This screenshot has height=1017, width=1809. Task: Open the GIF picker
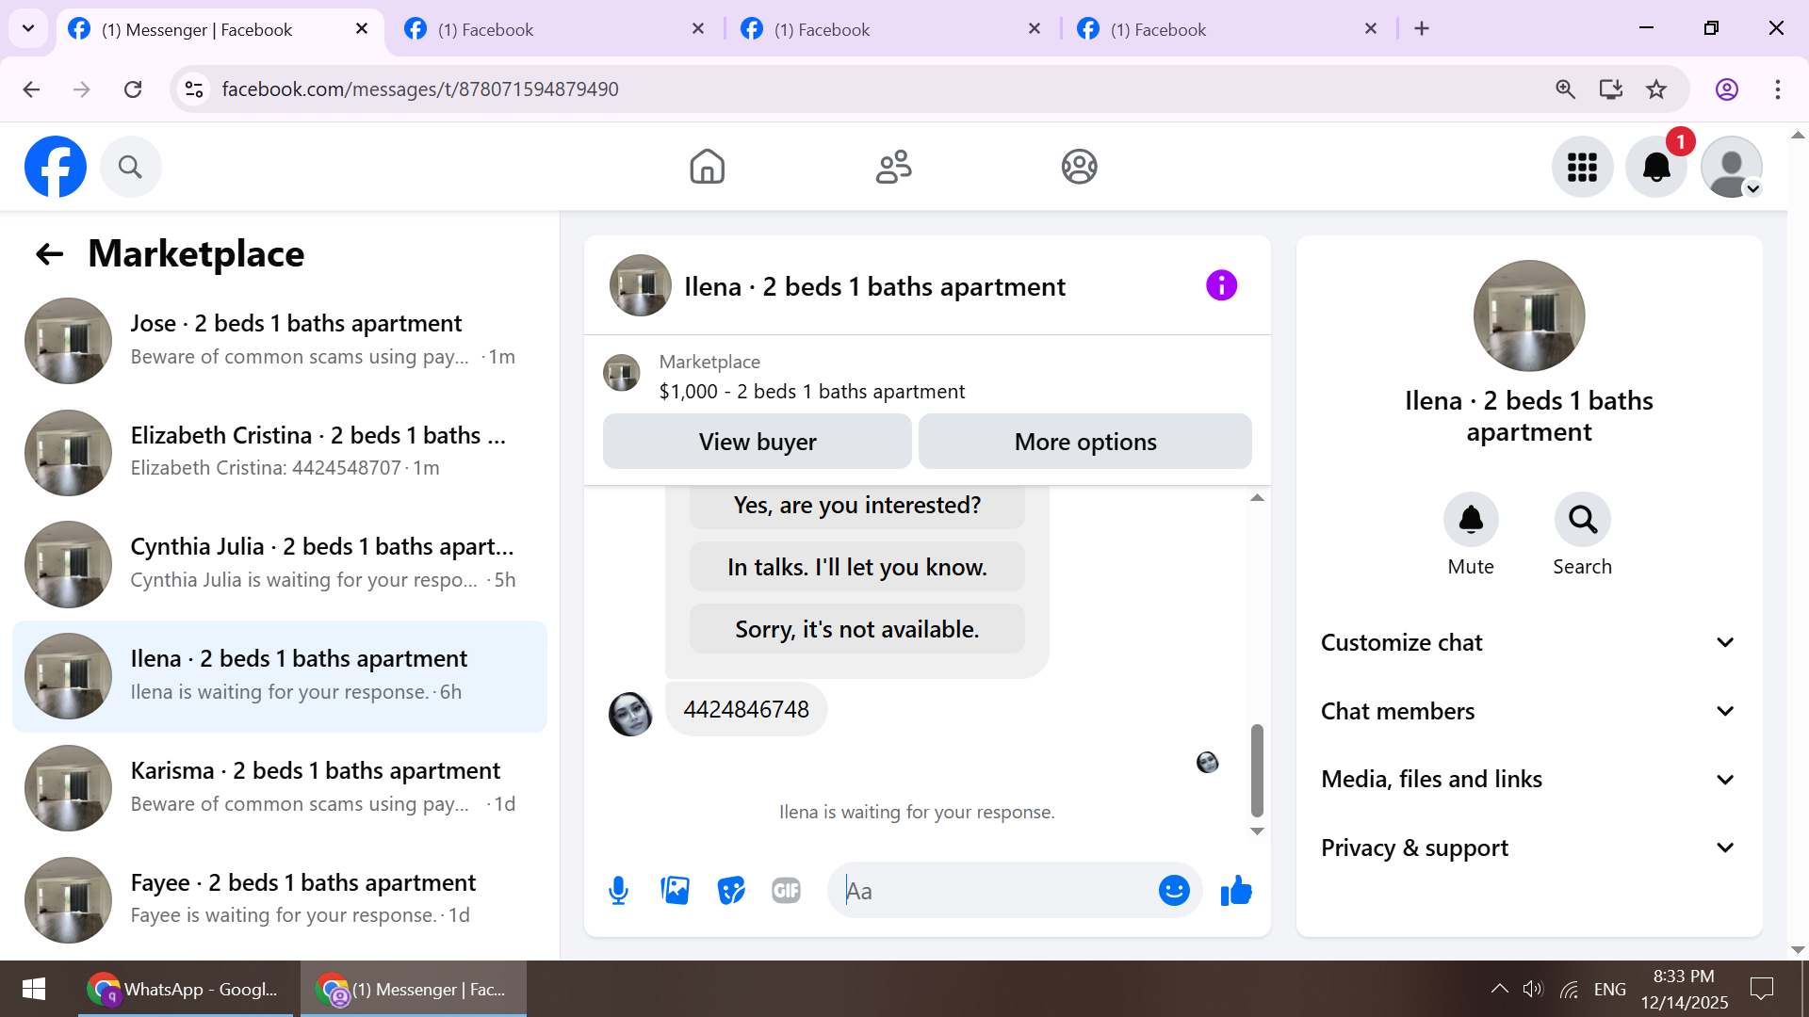(786, 891)
